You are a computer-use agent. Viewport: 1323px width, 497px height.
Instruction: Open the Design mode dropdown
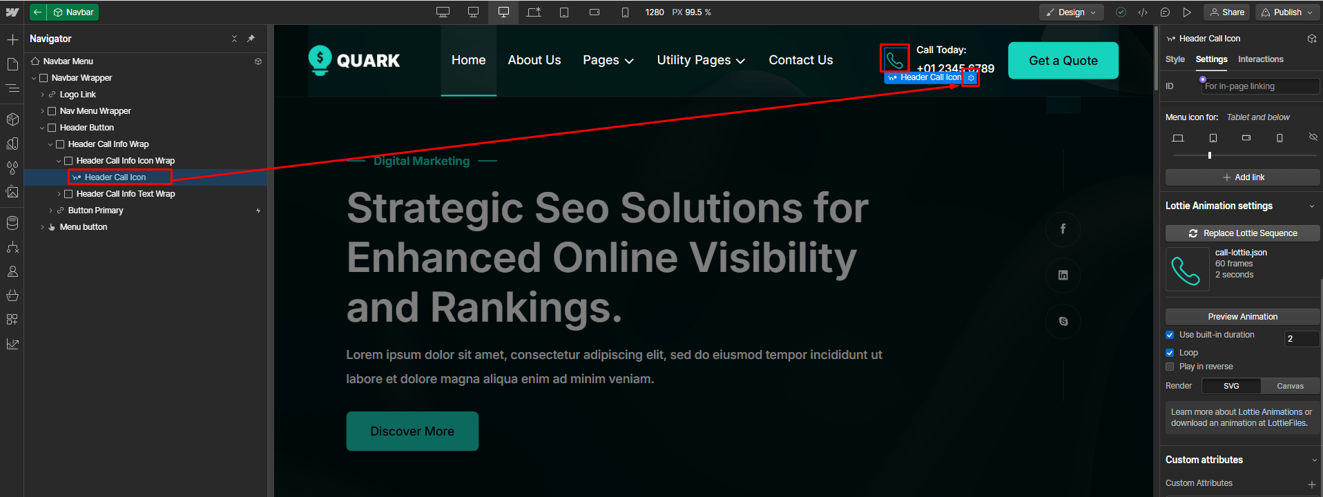coord(1071,12)
